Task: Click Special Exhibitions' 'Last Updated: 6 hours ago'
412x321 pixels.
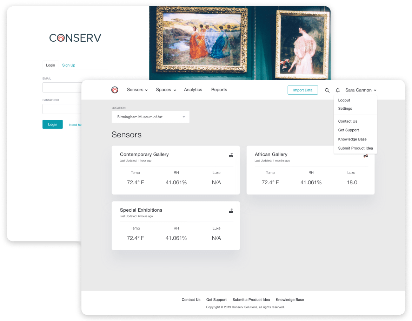Action: pyautogui.click(x=136, y=216)
